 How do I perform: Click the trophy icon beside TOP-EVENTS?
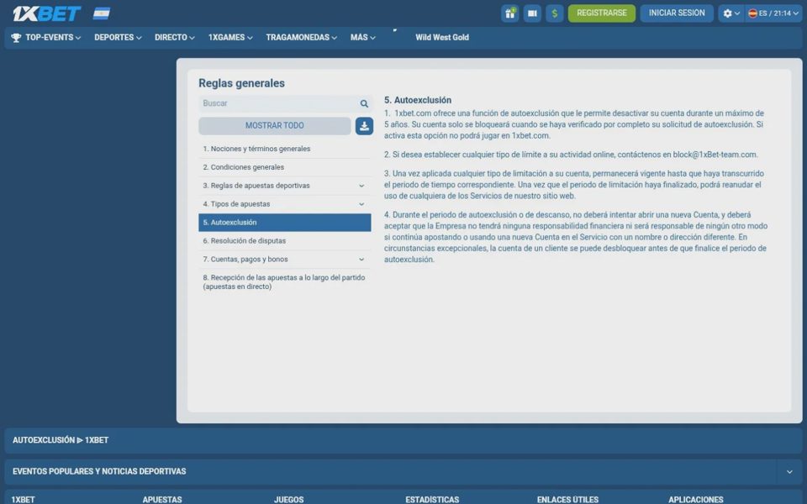(x=16, y=38)
